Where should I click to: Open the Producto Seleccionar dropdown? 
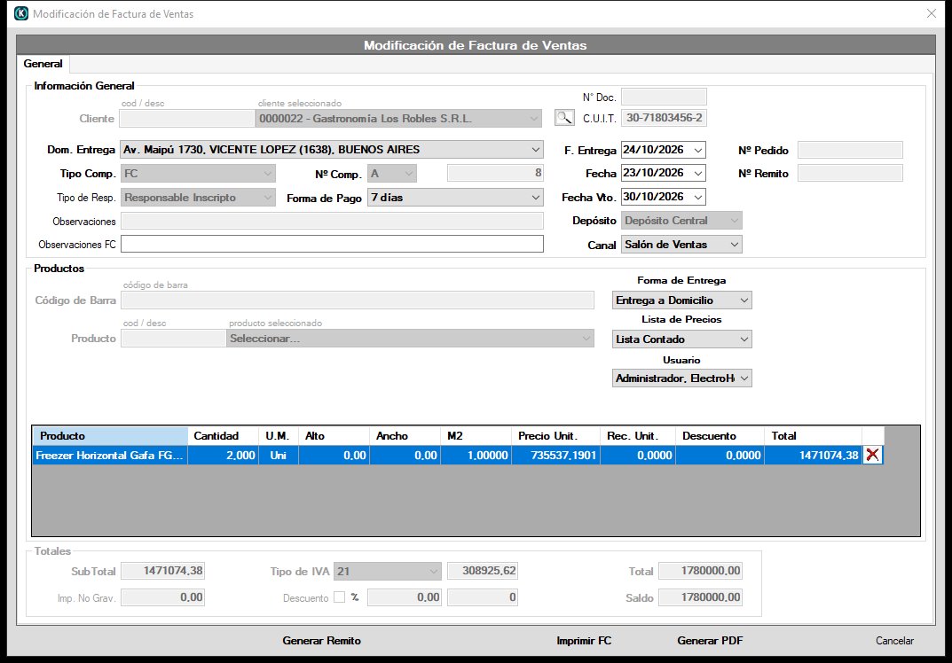[586, 339]
